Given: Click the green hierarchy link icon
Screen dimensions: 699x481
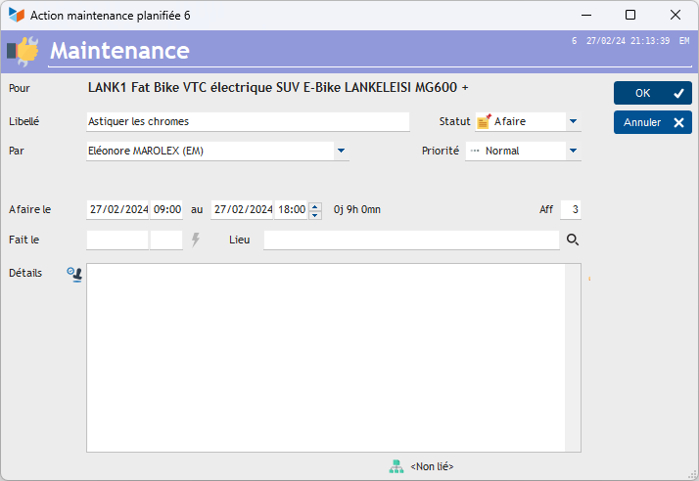Looking at the screenshot, I should pos(396,466).
